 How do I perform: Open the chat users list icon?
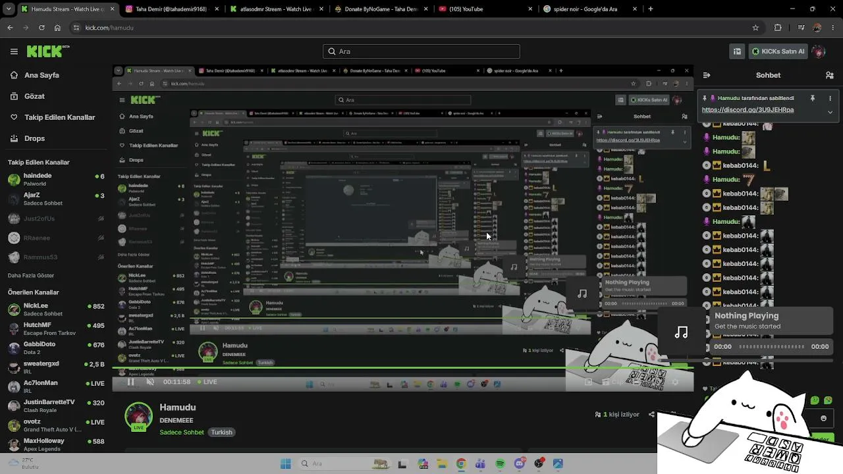(829, 76)
